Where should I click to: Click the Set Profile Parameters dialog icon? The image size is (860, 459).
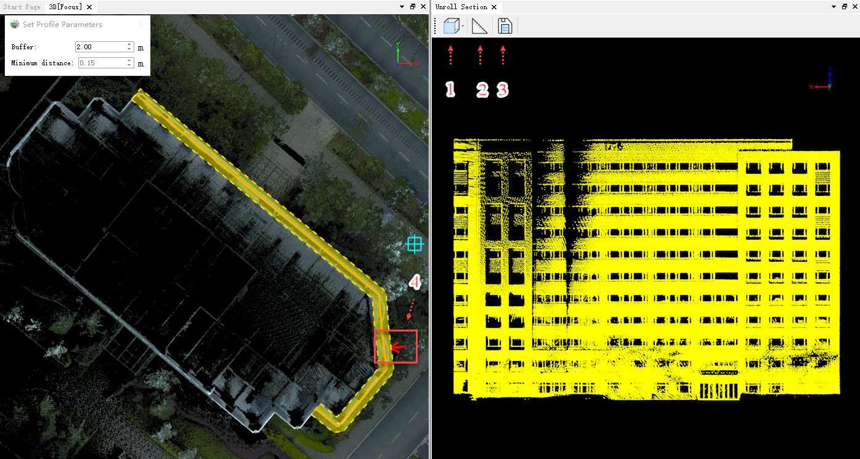coord(14,25)
